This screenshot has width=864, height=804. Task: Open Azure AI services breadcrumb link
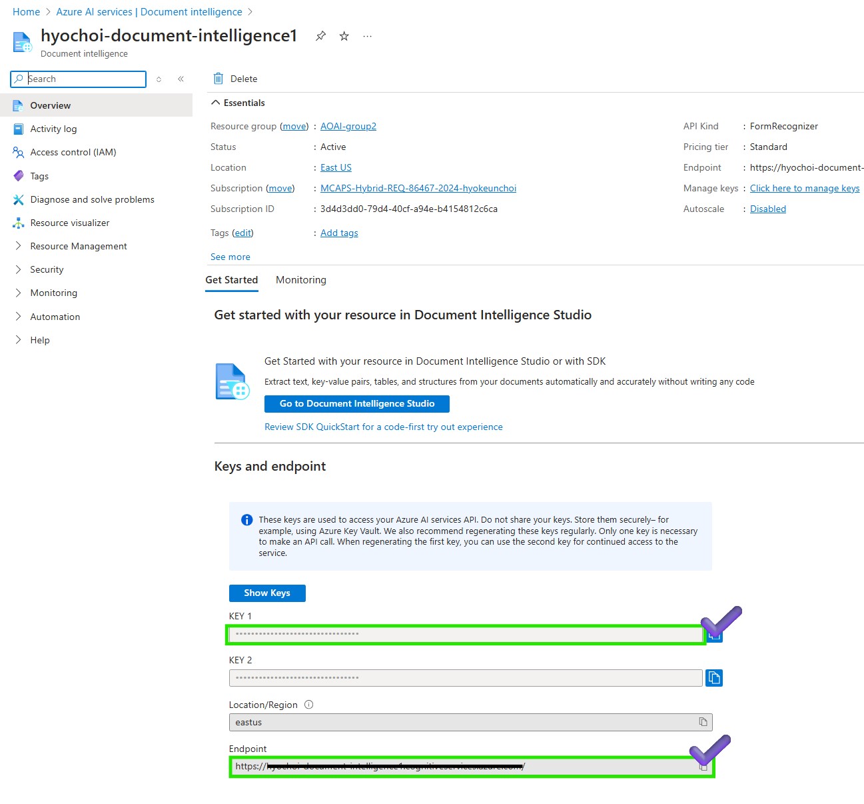(x=149, y=12)
